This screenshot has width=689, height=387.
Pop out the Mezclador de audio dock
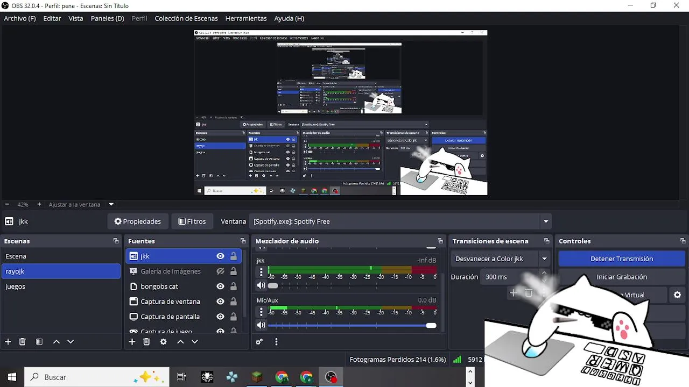pyautogui.click(x=440, y=241)
